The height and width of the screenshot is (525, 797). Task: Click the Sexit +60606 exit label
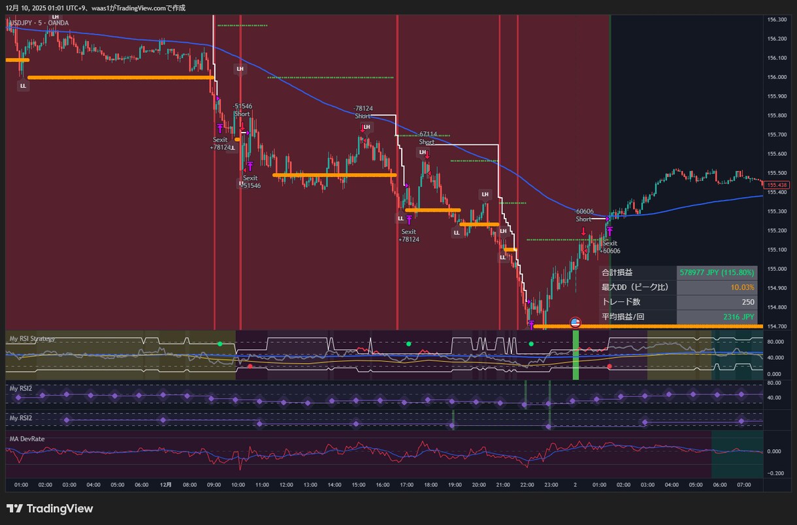point(610,247)
